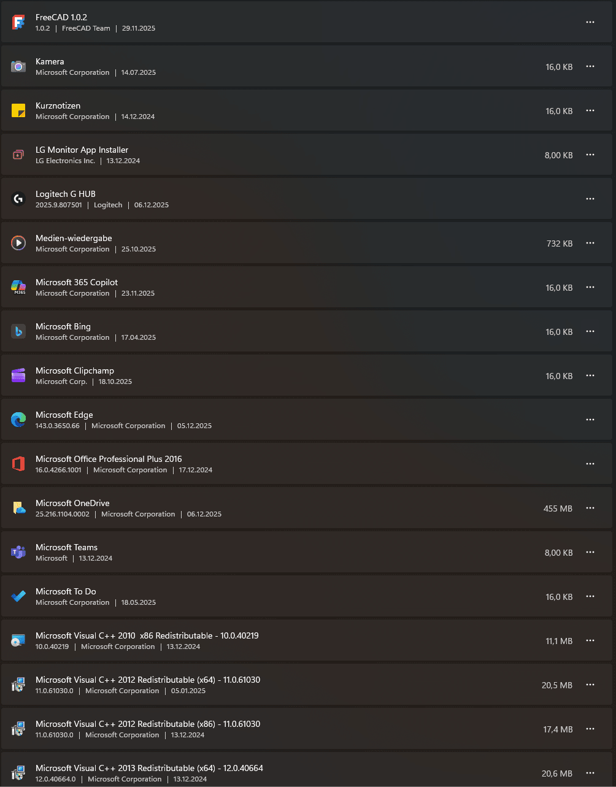This screenshot has height=787, width=616.
Task: Select the Microsoft Office Professional Plus 2016 entry
Action: click(x=109, y=459)
